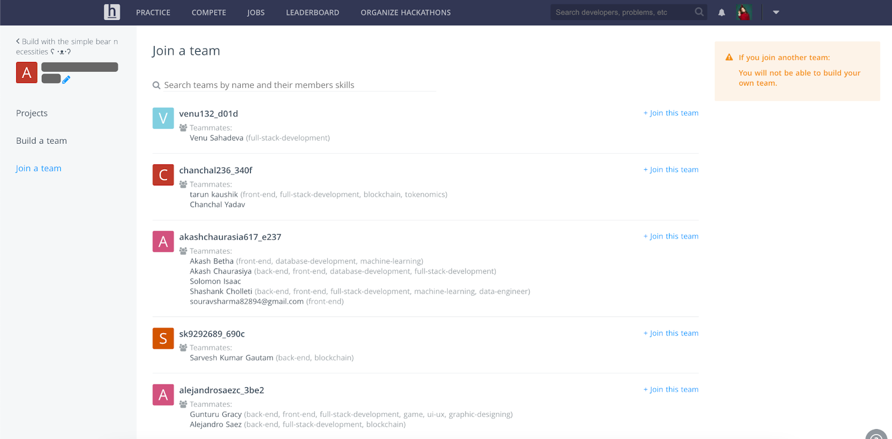The height and width of the screenshot is (439, 892).
Task: Click the sk9292689_690c team S avatar
Action: (x=163, y=338)
